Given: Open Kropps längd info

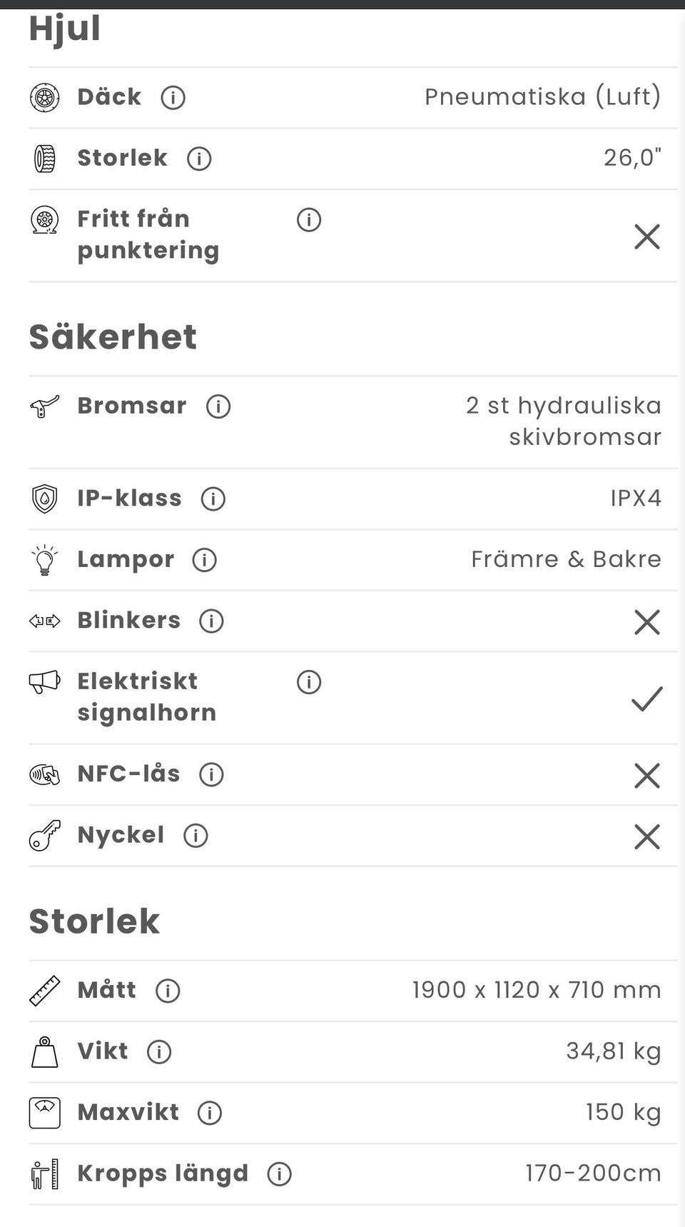Looking at the screenshot, I should click(280, 1174).
